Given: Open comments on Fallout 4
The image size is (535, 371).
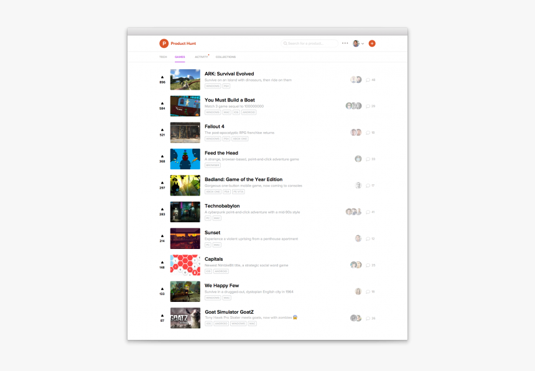Looking at the screenshot, I should (367, 132).
